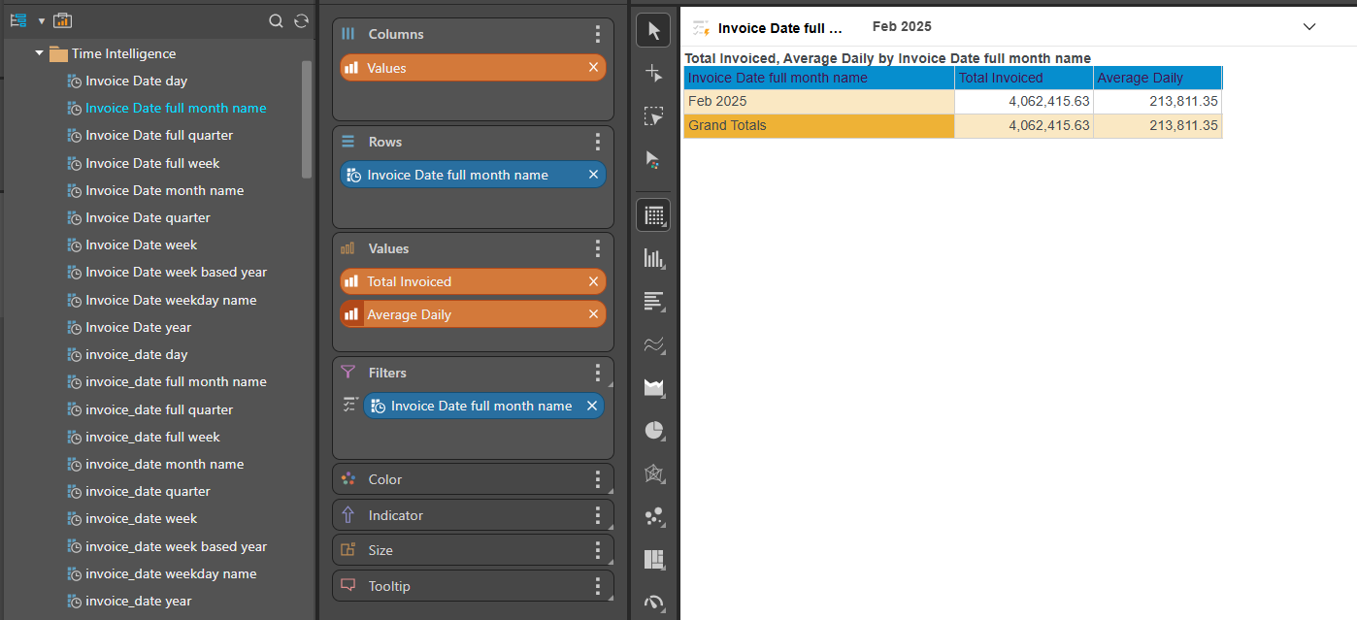The width and height of the screenshot is (1357, 620).
Task: Click the Total Invoiced column header
Action: tap(1023, 78)
